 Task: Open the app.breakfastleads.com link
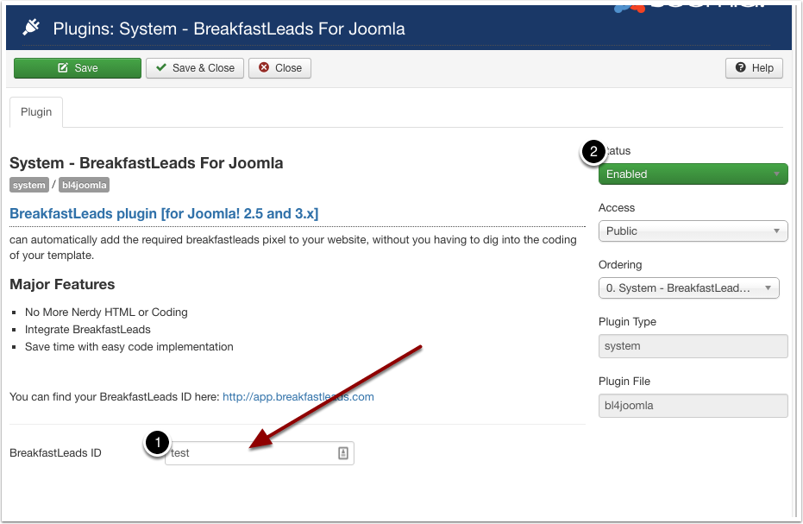[x=298, y=397]
